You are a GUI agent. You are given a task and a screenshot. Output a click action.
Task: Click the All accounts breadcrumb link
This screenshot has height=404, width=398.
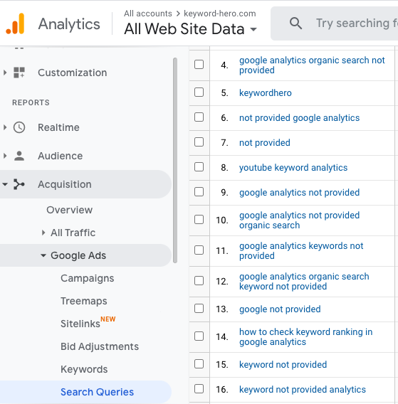click(x=148, y=14)
